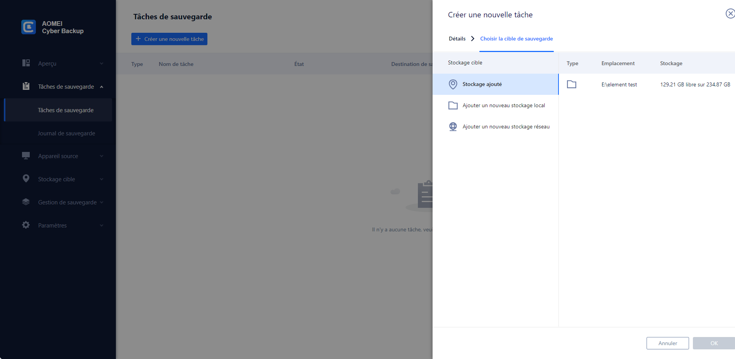
Task: Collapse the Tâches de sauvegarde section chevron
Action: pos(102,87)
